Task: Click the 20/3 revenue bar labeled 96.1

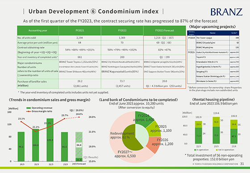Action: pos(21,147)
